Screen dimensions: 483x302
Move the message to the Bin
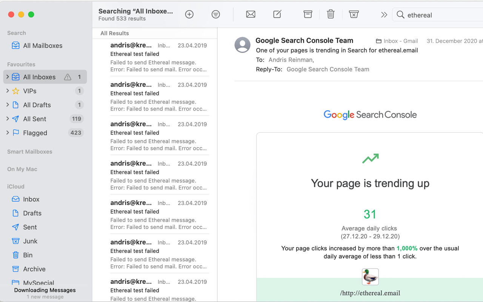click(x=331, y=14)
